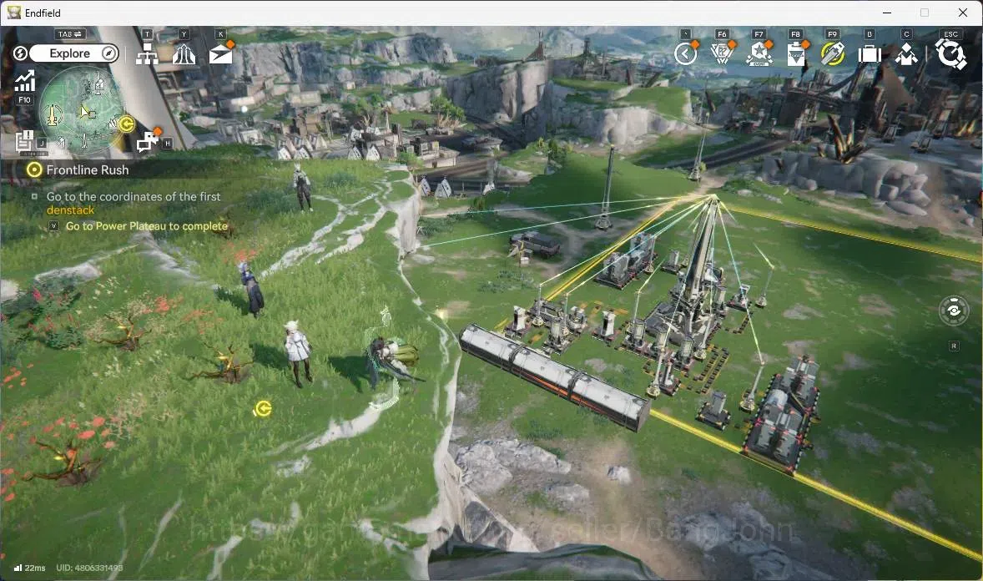983x581 pixels.
Task: Open the mail envelope icon labeled K
Action: coord(220,54)
